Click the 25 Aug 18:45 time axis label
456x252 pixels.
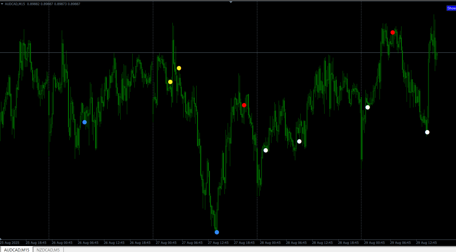36,243
